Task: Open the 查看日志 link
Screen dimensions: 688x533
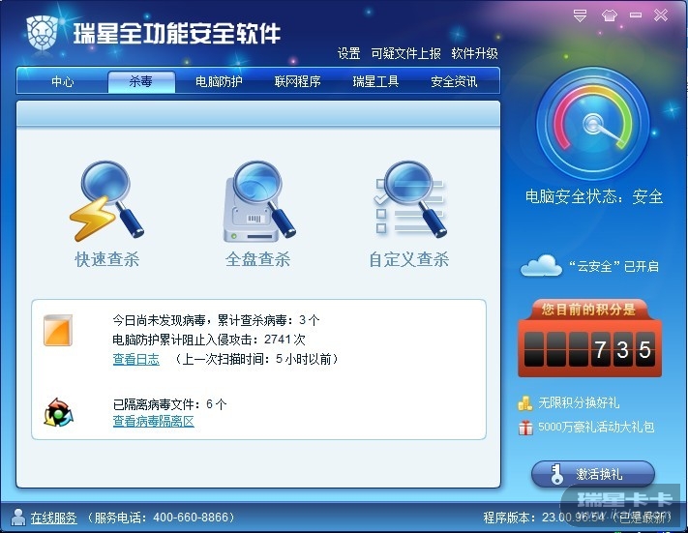Action: coord(136,359)
